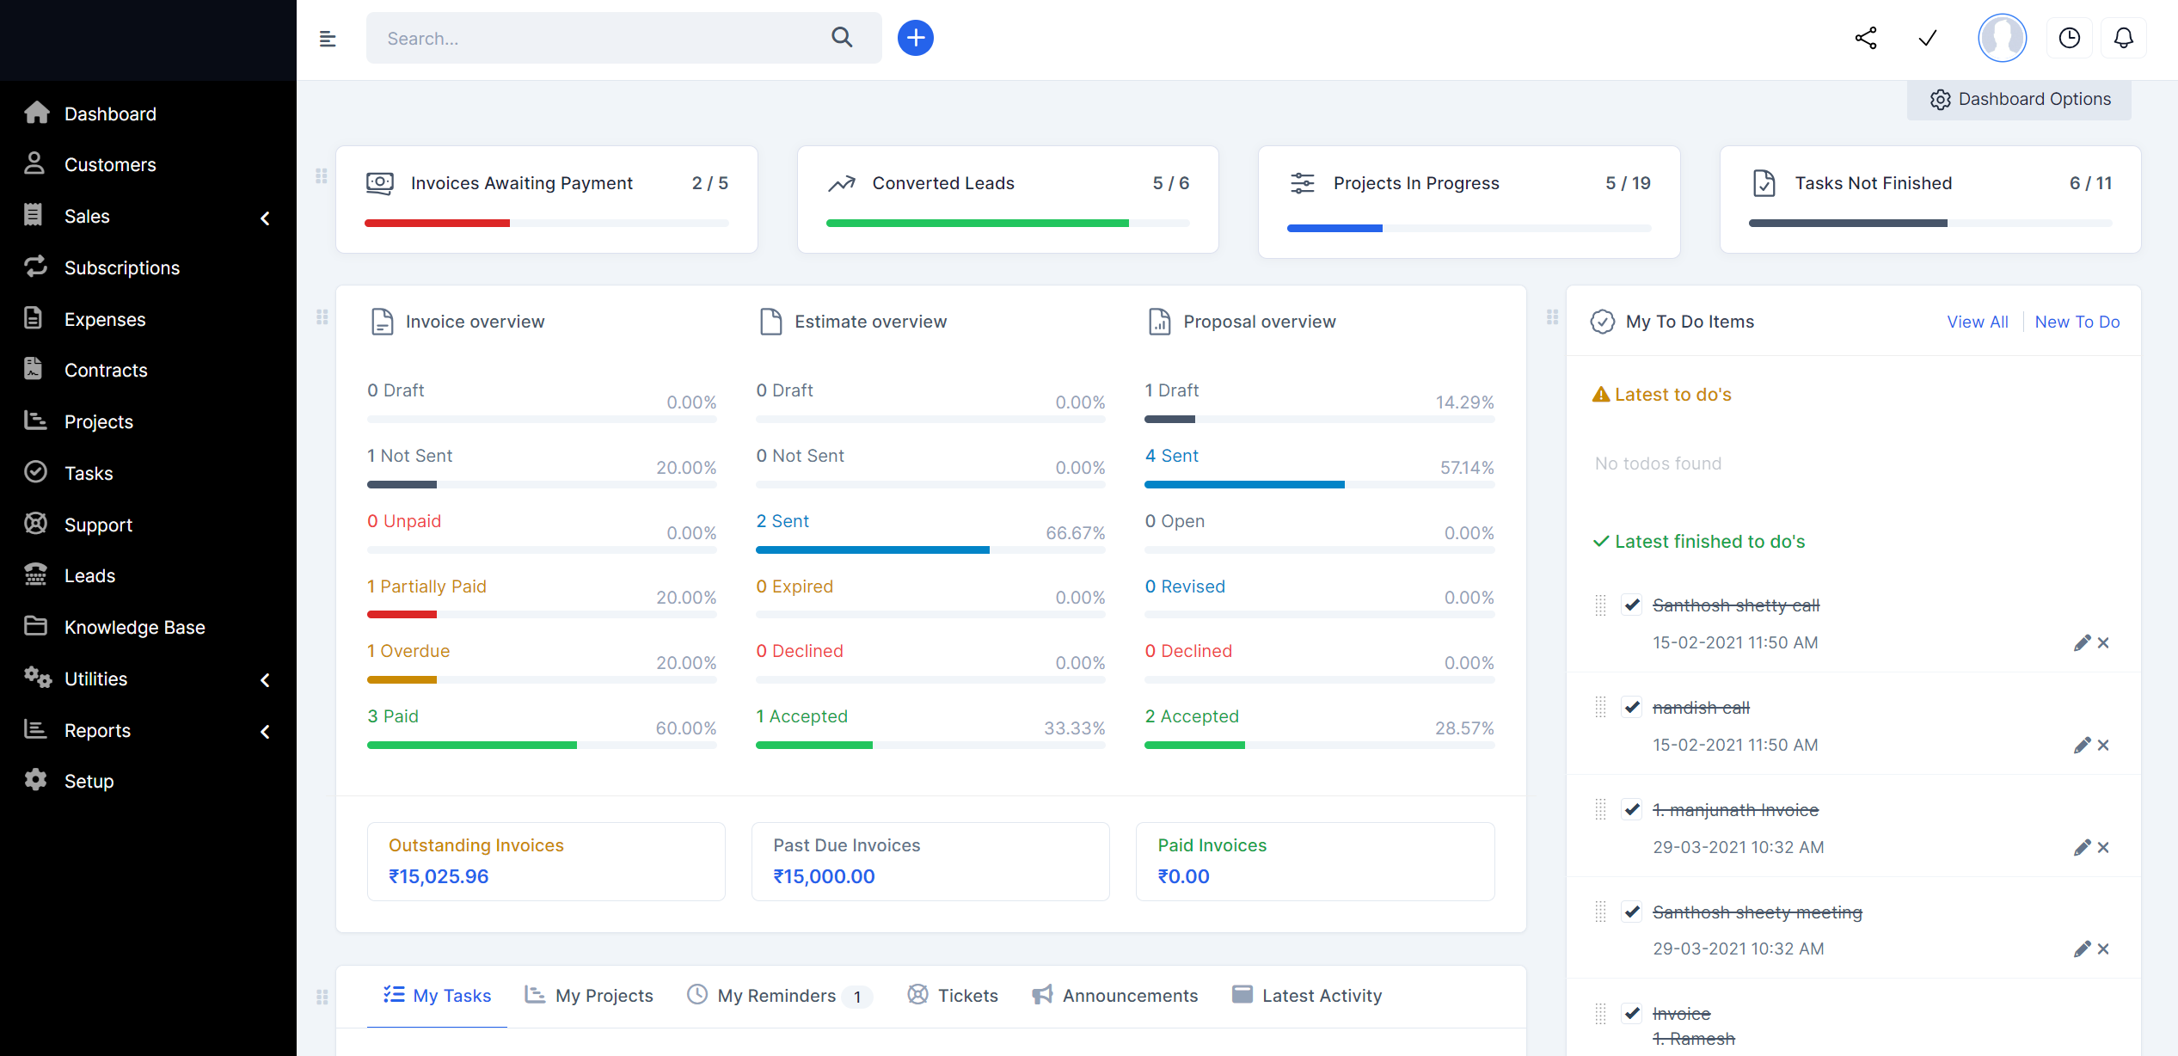Click the search magnifier icon
The image size is (2178, 1056).
pos(842,37)
